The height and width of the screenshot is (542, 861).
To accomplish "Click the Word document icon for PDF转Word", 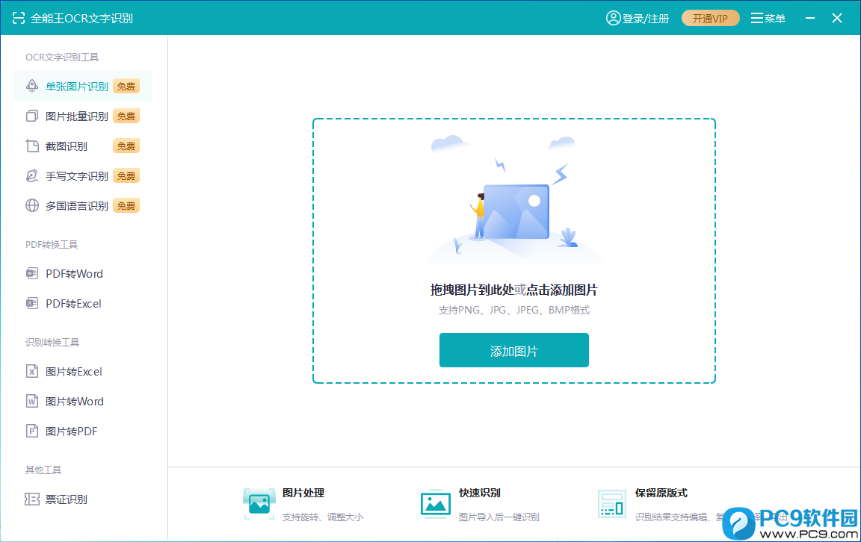I will 32,273.
